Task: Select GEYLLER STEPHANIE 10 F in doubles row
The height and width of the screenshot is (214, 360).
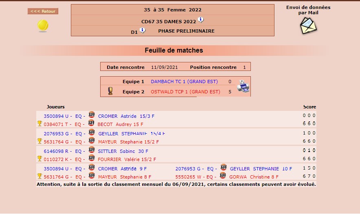Action: [261, 169]
